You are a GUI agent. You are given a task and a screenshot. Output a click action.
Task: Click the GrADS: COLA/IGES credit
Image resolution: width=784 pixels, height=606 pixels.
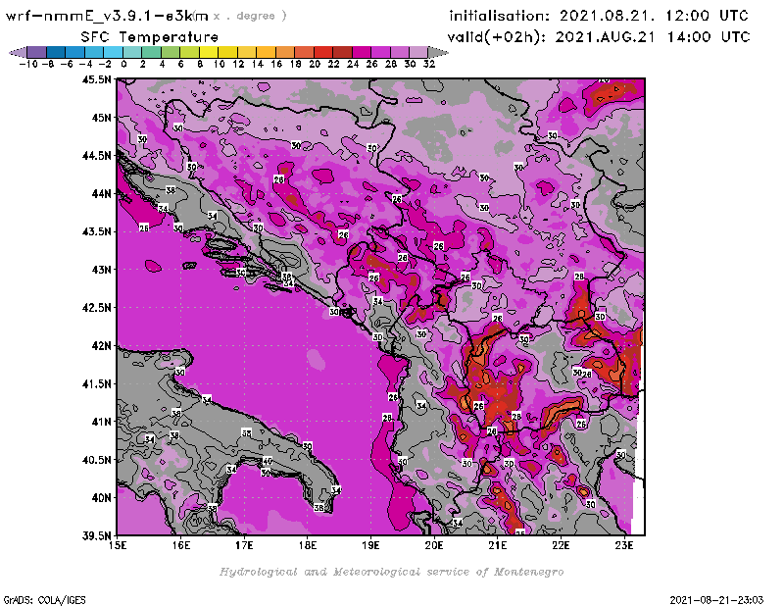(x=44, y=600)
